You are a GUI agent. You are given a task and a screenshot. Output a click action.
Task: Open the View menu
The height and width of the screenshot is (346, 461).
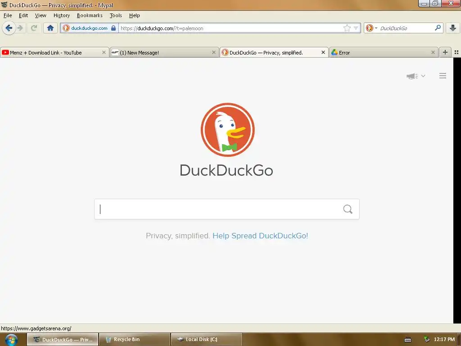click(x=41, y=15)
